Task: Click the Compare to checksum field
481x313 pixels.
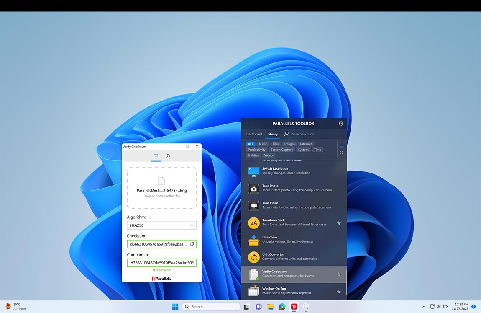Action: click(x=161, y=263)
